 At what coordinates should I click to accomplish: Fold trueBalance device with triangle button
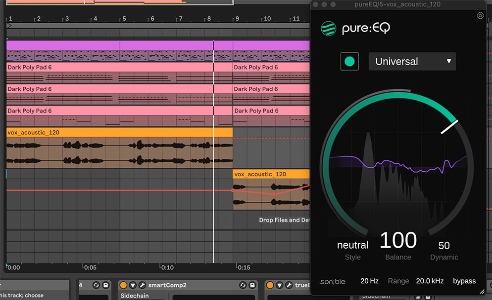pos(279,285)
